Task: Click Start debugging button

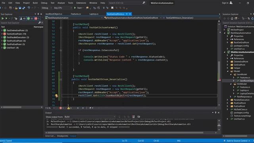Action: pyautogui.click(x=78, y=8)
